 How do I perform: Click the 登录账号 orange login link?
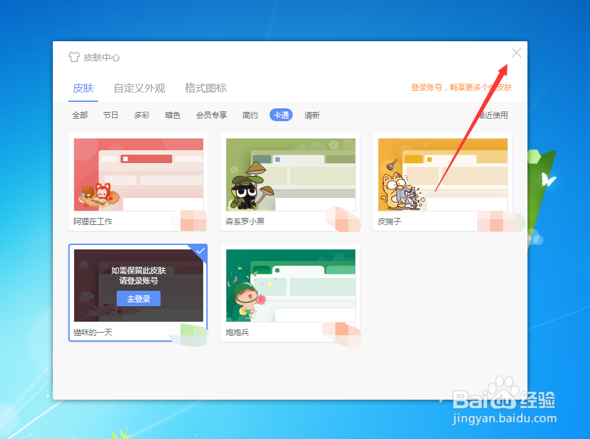coord(461,87)
